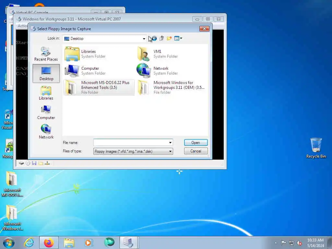Select the Notepad++ desktop shortcut
Screen dimensions: 332x249
pyautogui.click(x=8, y=148)
